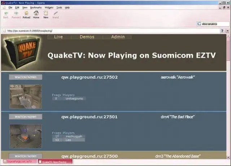Click the Wand toolbar icon
The height and width of the screenshot is (166, 231).
coord(56,13)
